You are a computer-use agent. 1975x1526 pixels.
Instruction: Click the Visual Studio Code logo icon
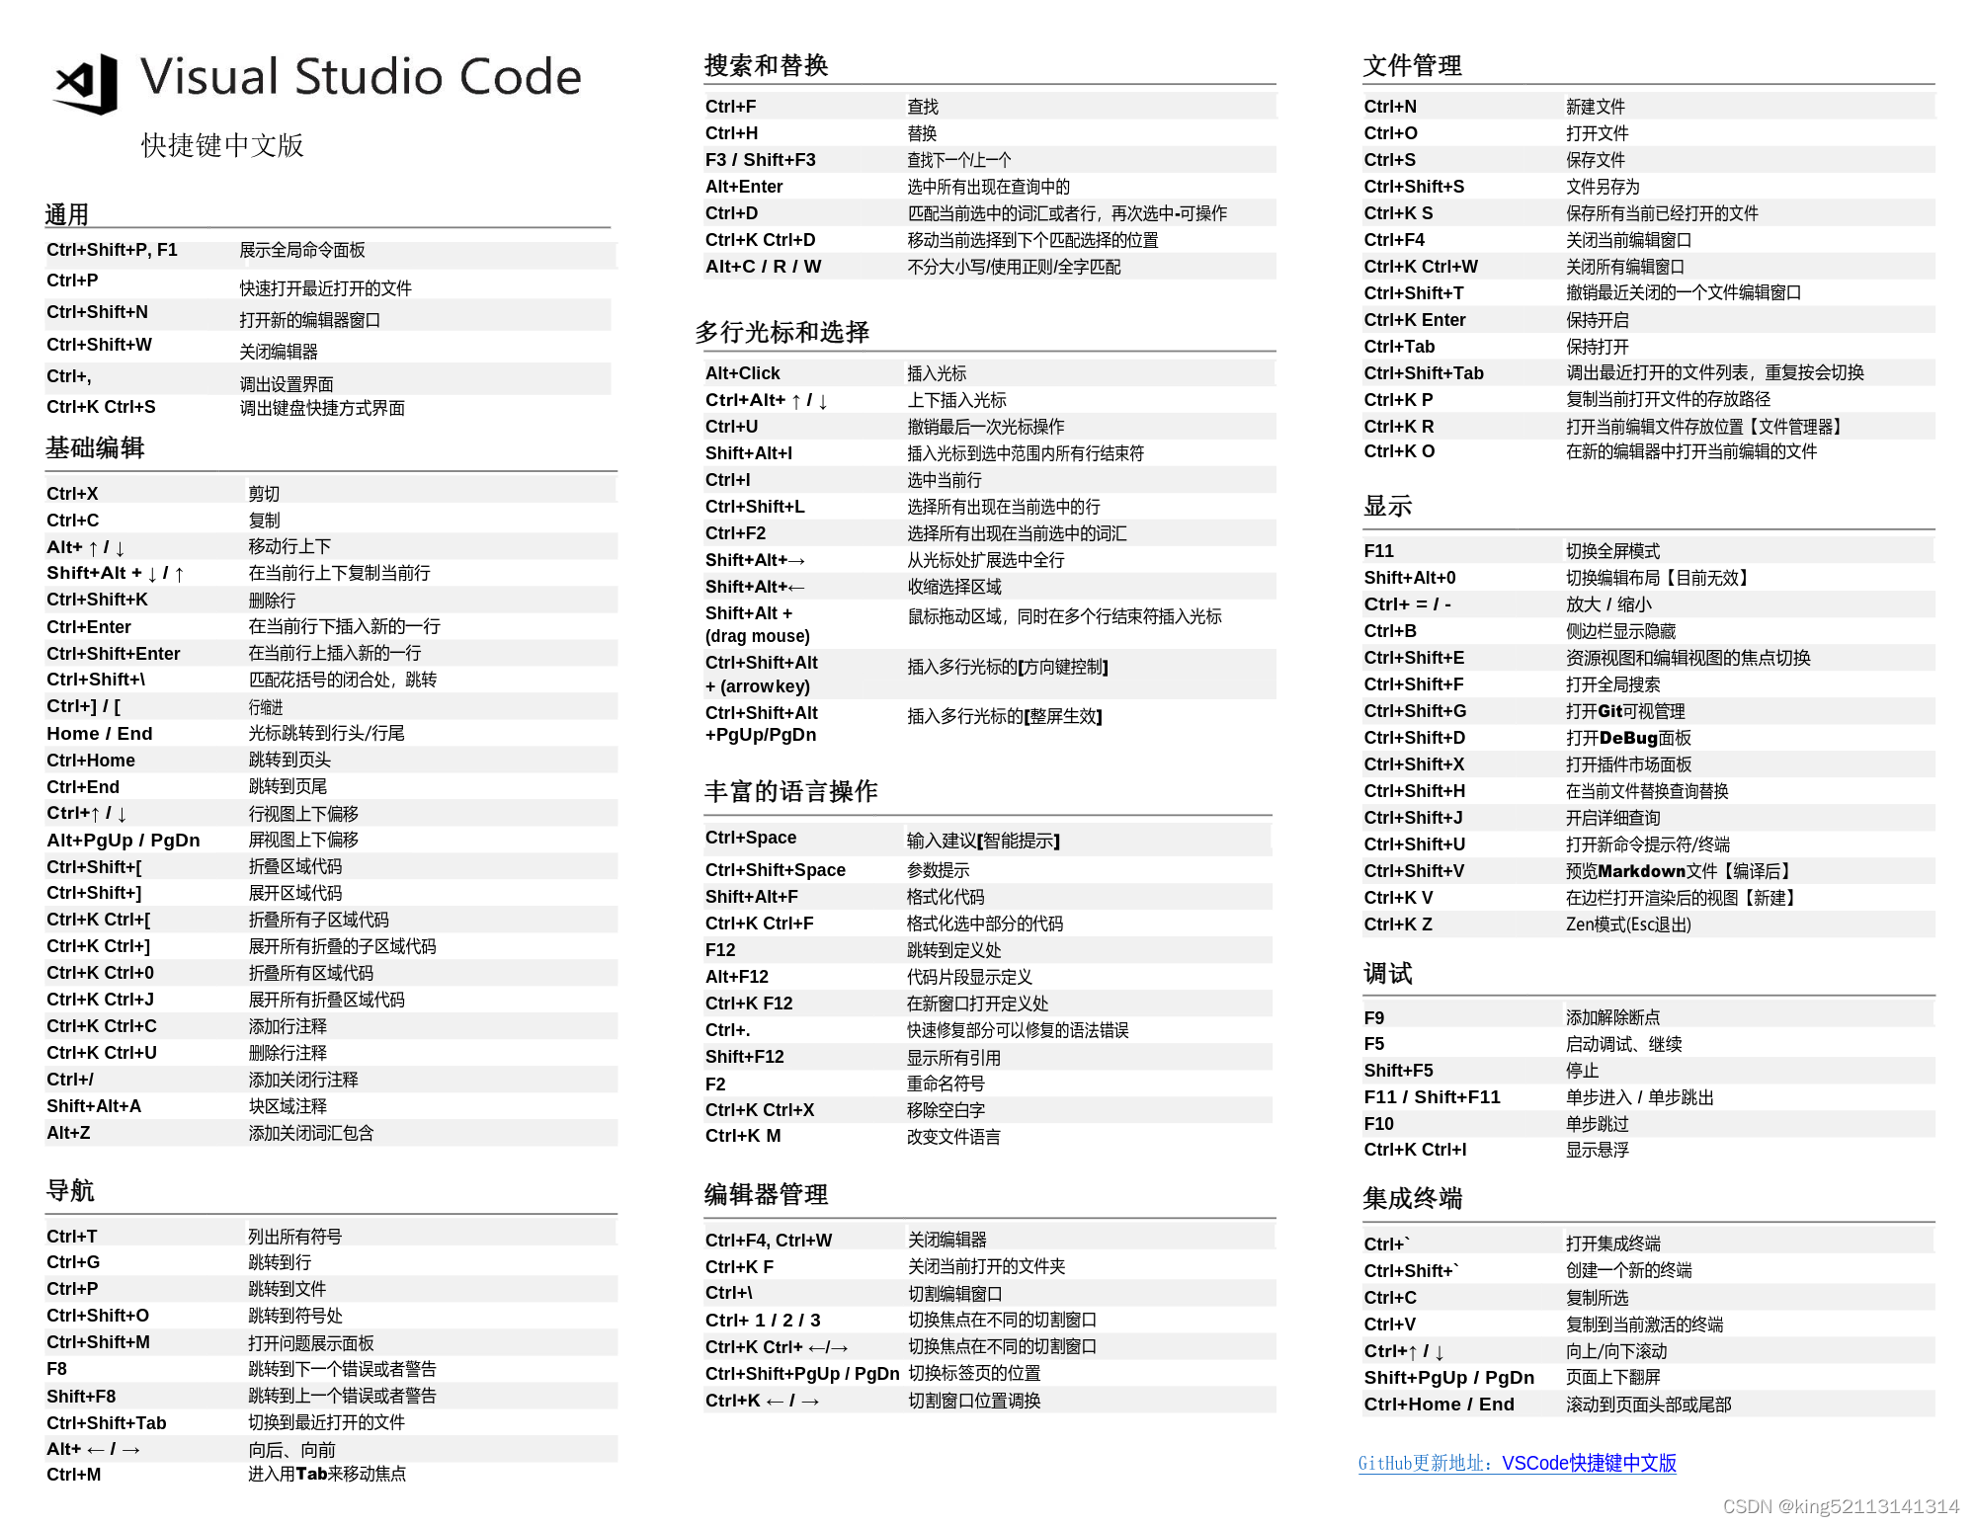coord(87,83)
